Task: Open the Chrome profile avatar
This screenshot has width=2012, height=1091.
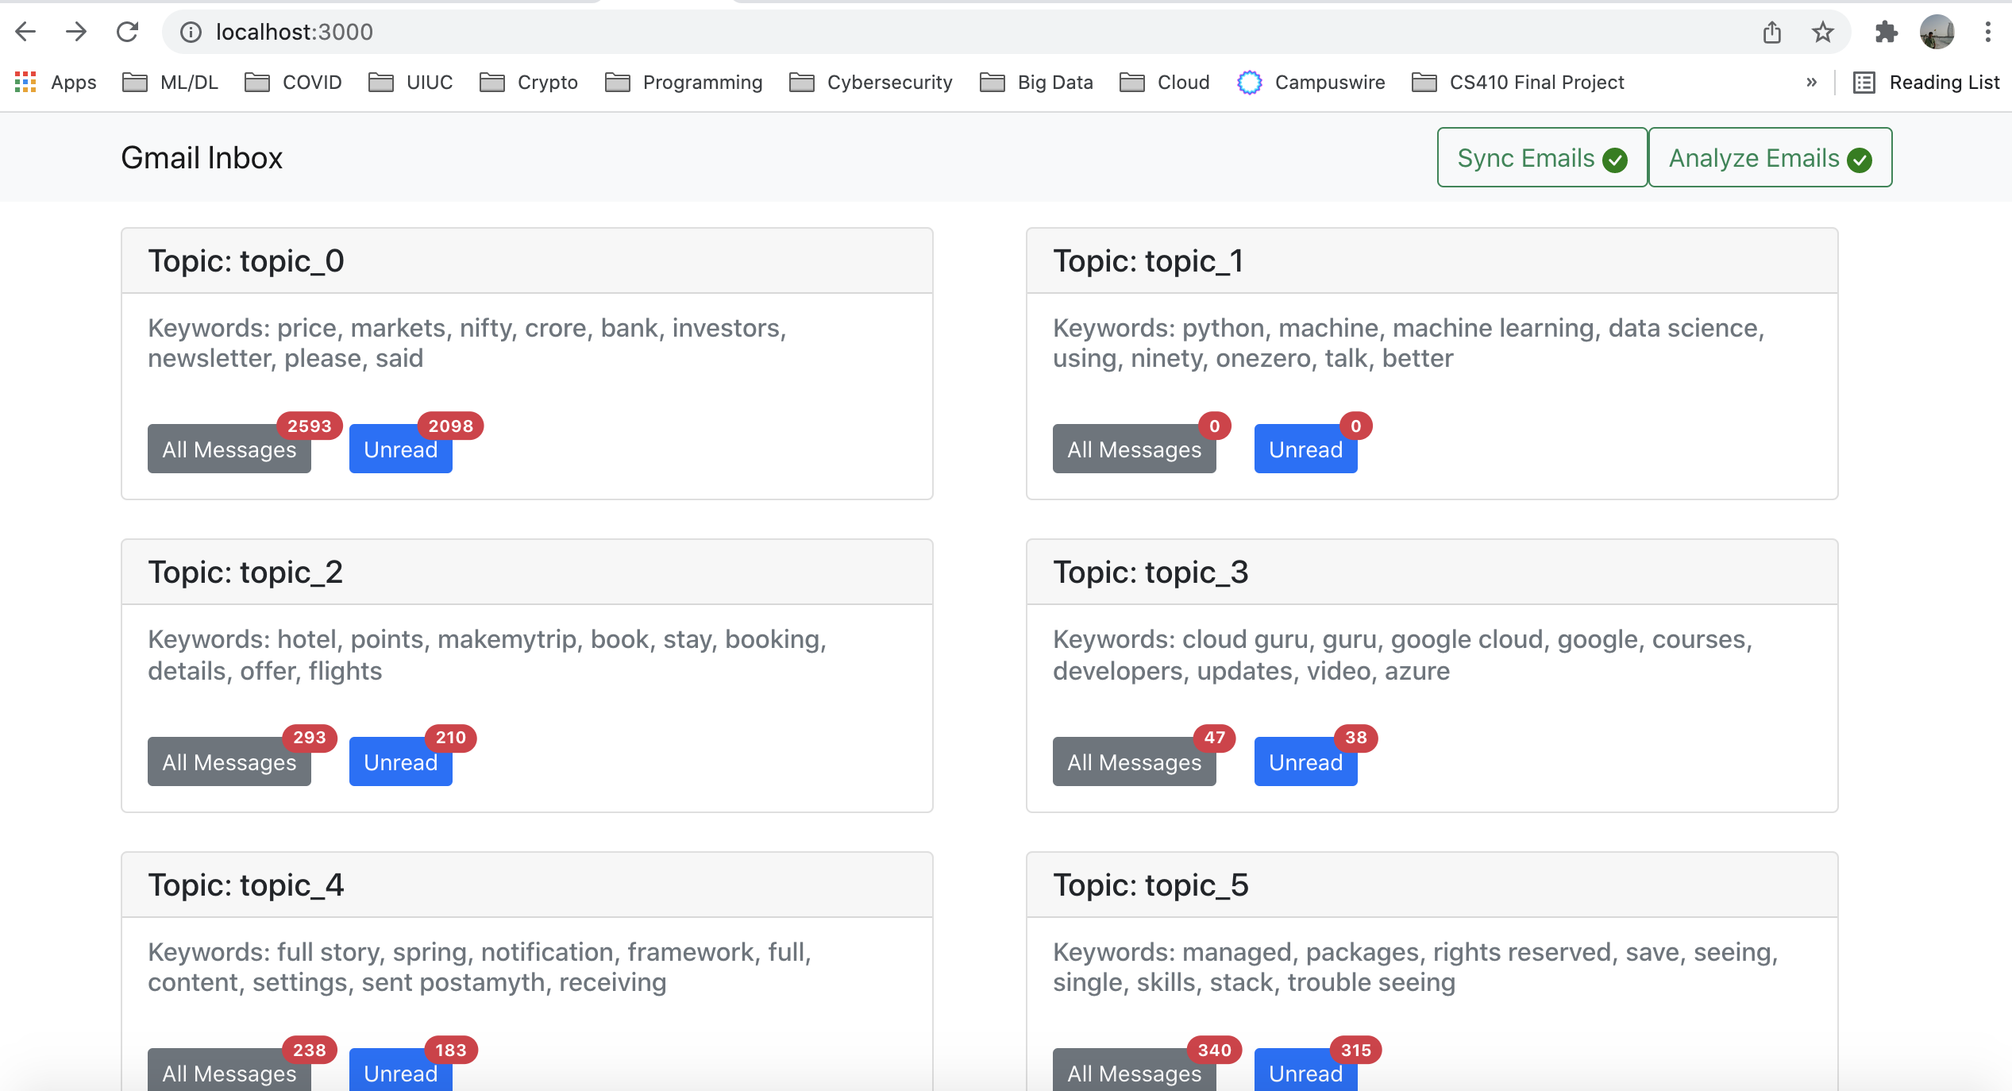Action: 1937,32
